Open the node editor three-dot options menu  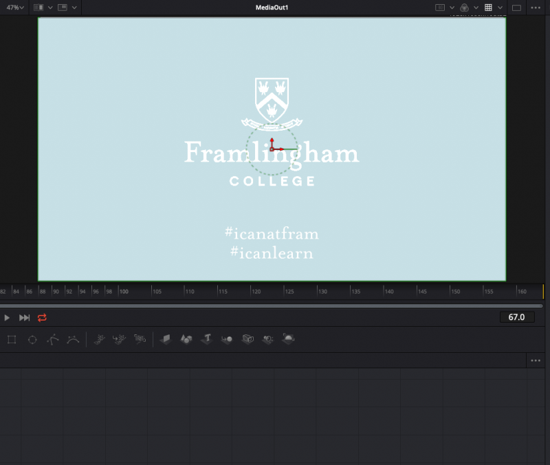click(x=536, y=360)
